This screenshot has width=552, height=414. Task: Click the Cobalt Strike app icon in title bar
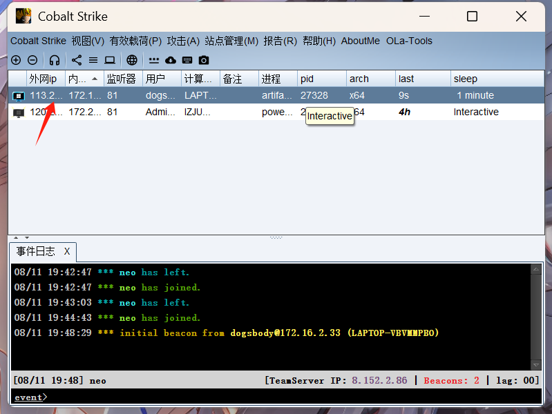[x=23, y=16]
